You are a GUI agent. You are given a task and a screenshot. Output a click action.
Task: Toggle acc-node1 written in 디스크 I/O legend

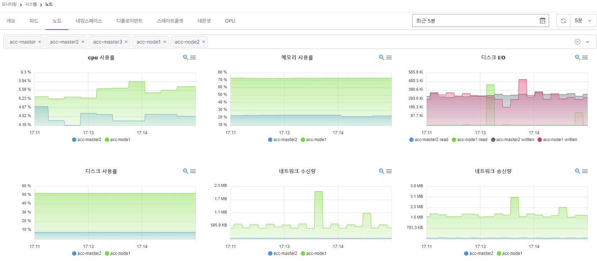pos(557,140)
